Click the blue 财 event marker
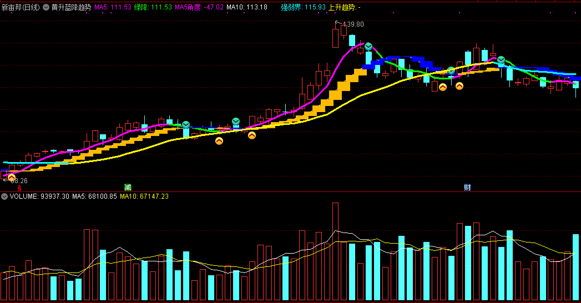 pos(467,187)
